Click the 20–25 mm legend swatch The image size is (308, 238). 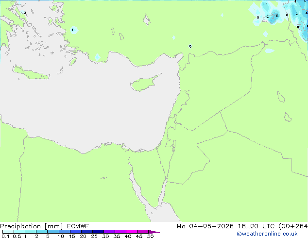click(x=86, y=232)
